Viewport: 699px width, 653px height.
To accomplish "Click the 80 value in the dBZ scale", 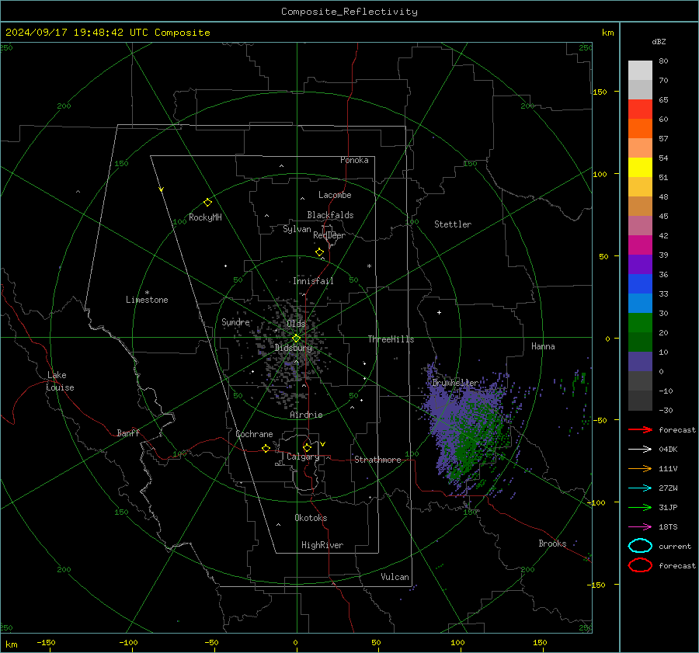I will coord(663,61).
